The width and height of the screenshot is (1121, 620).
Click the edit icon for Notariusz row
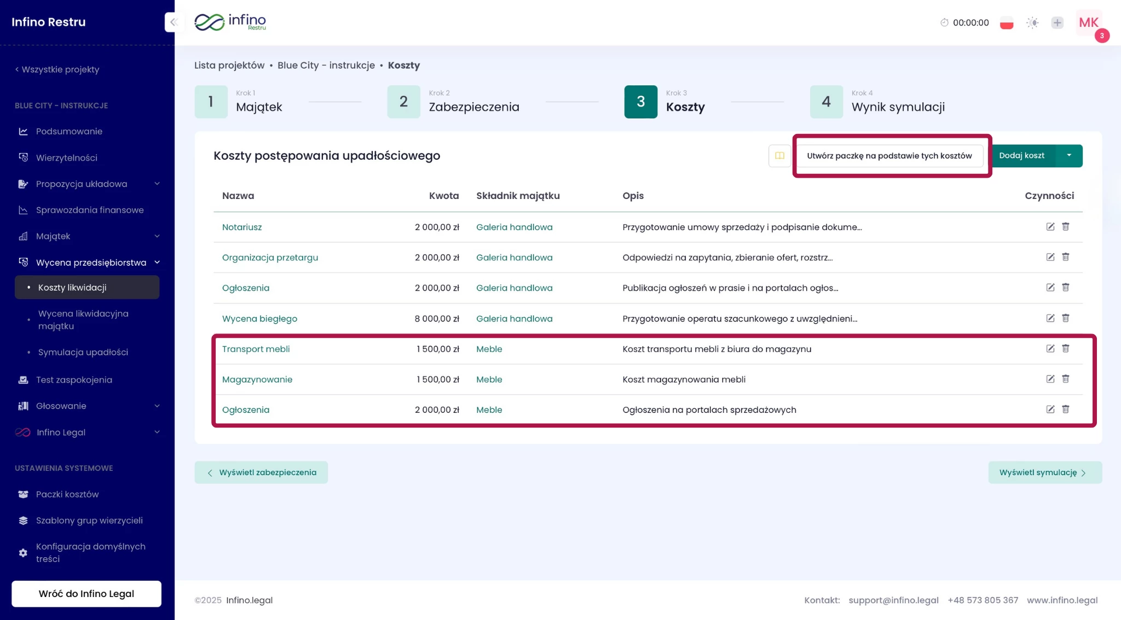[x=1050, y=227]
